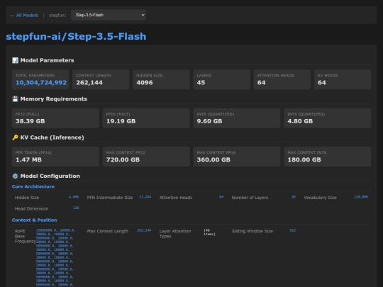Click the INT8 quantized 9.60 GB card
The width and height of the screenshot is (383, 287).
click(x=237, y=118)
